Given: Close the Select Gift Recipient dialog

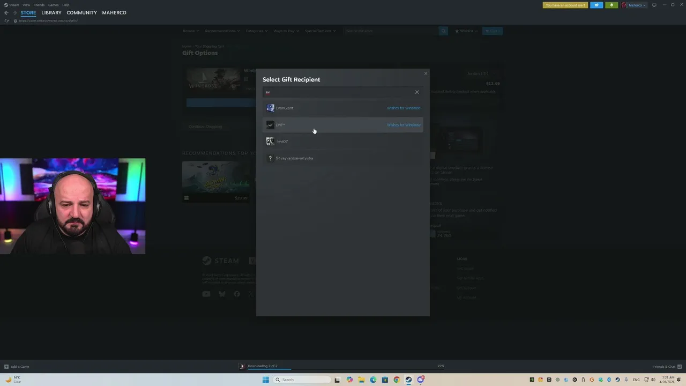Looking at the screenshot, I should [426, 73].
